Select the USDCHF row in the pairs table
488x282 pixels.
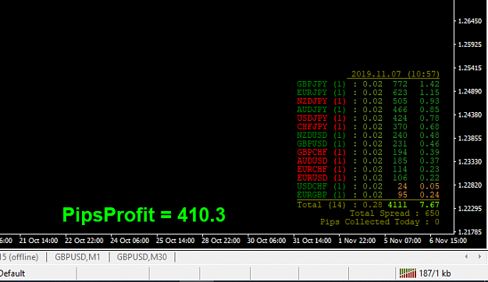pos(368,186)
